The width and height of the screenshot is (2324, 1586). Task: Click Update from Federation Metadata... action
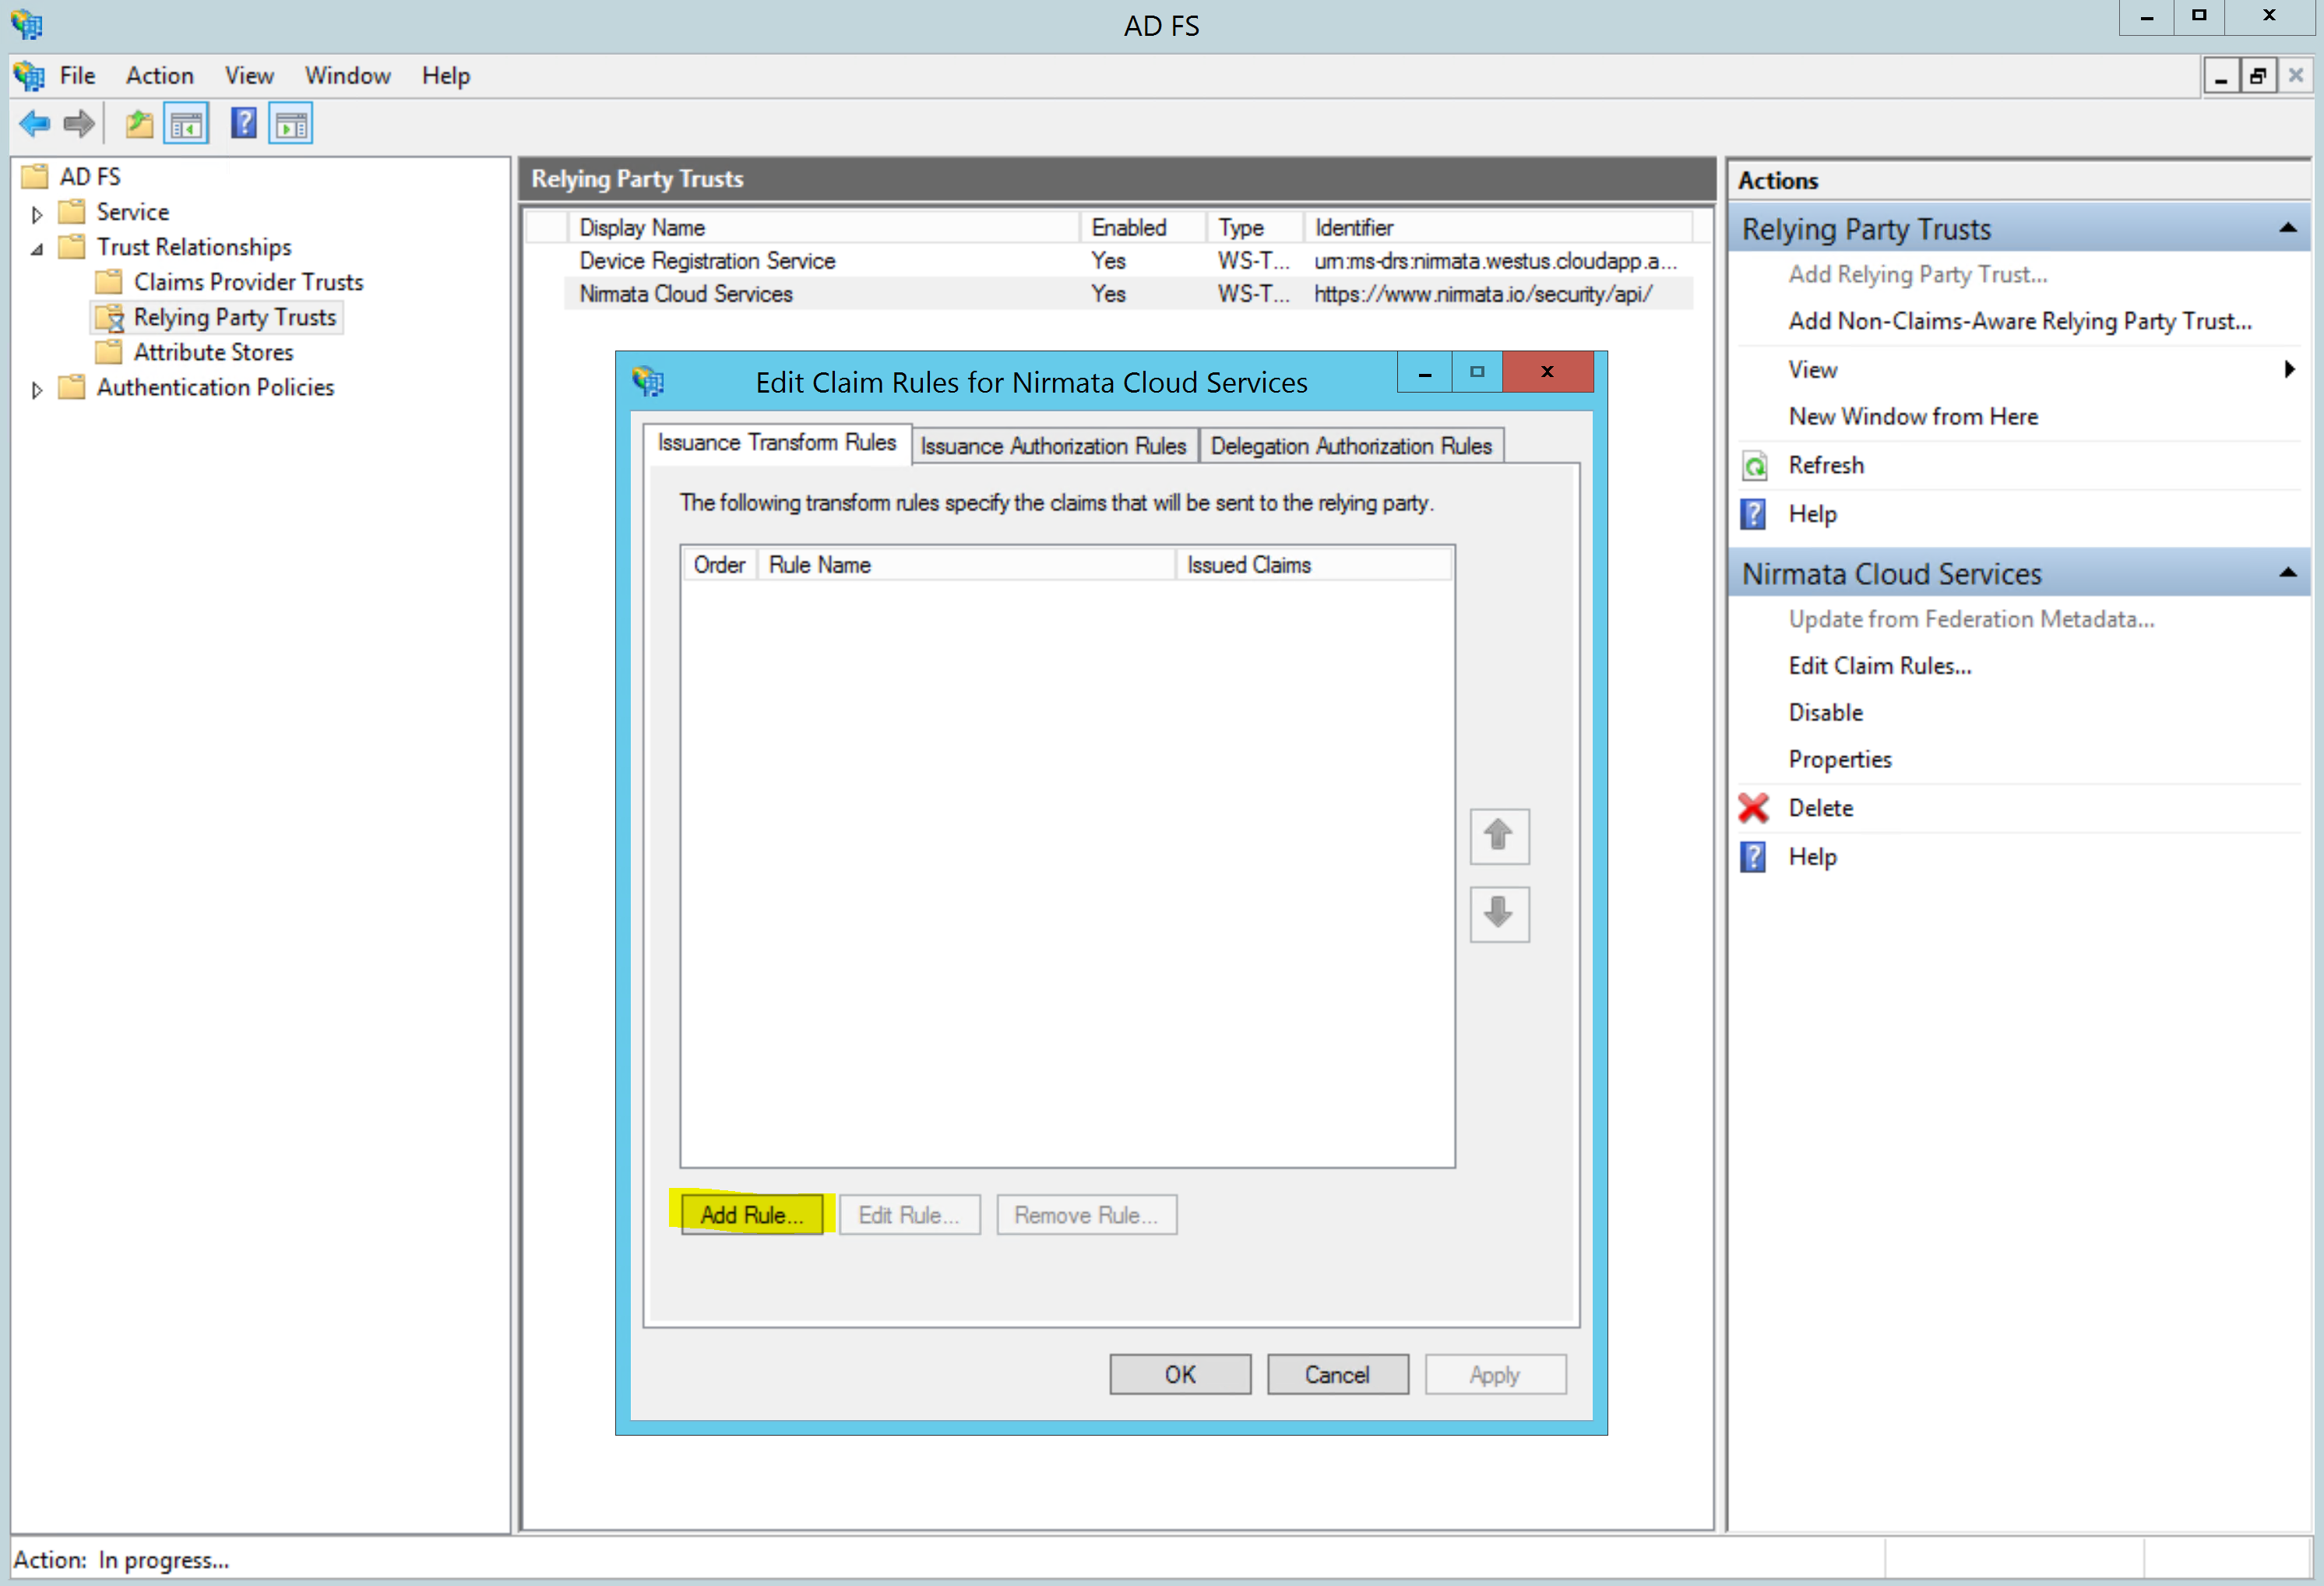coord(1971,620)
